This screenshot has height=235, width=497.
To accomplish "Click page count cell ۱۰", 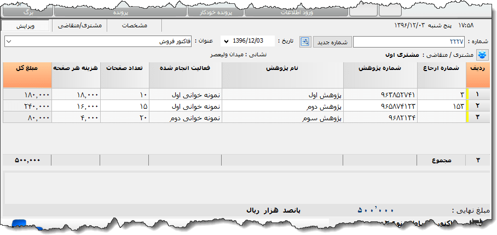I will click(x=124, y=94).
